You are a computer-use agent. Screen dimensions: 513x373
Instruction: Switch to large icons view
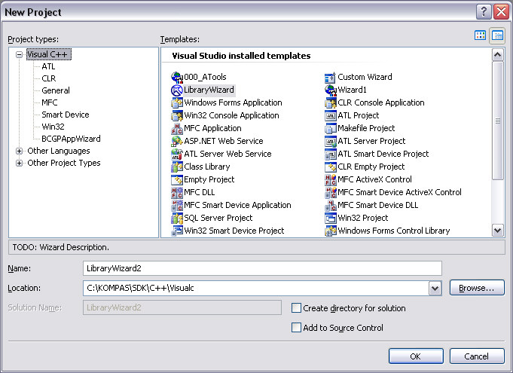coord(481,35)
